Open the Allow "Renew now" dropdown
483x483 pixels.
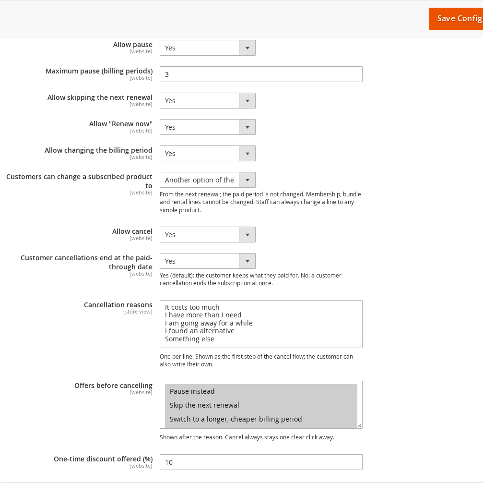tap(207, 127)
